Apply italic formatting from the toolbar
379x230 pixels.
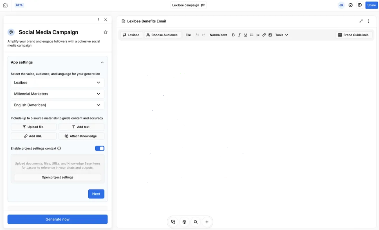coord(239,35)
